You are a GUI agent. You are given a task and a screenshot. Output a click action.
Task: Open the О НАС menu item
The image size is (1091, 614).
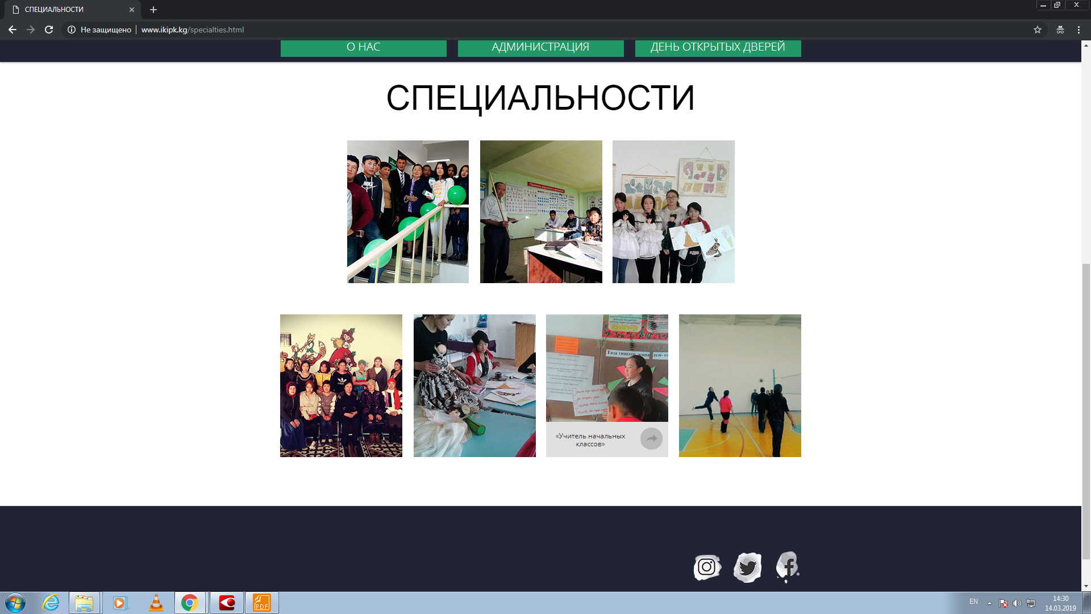pos(363,47)
